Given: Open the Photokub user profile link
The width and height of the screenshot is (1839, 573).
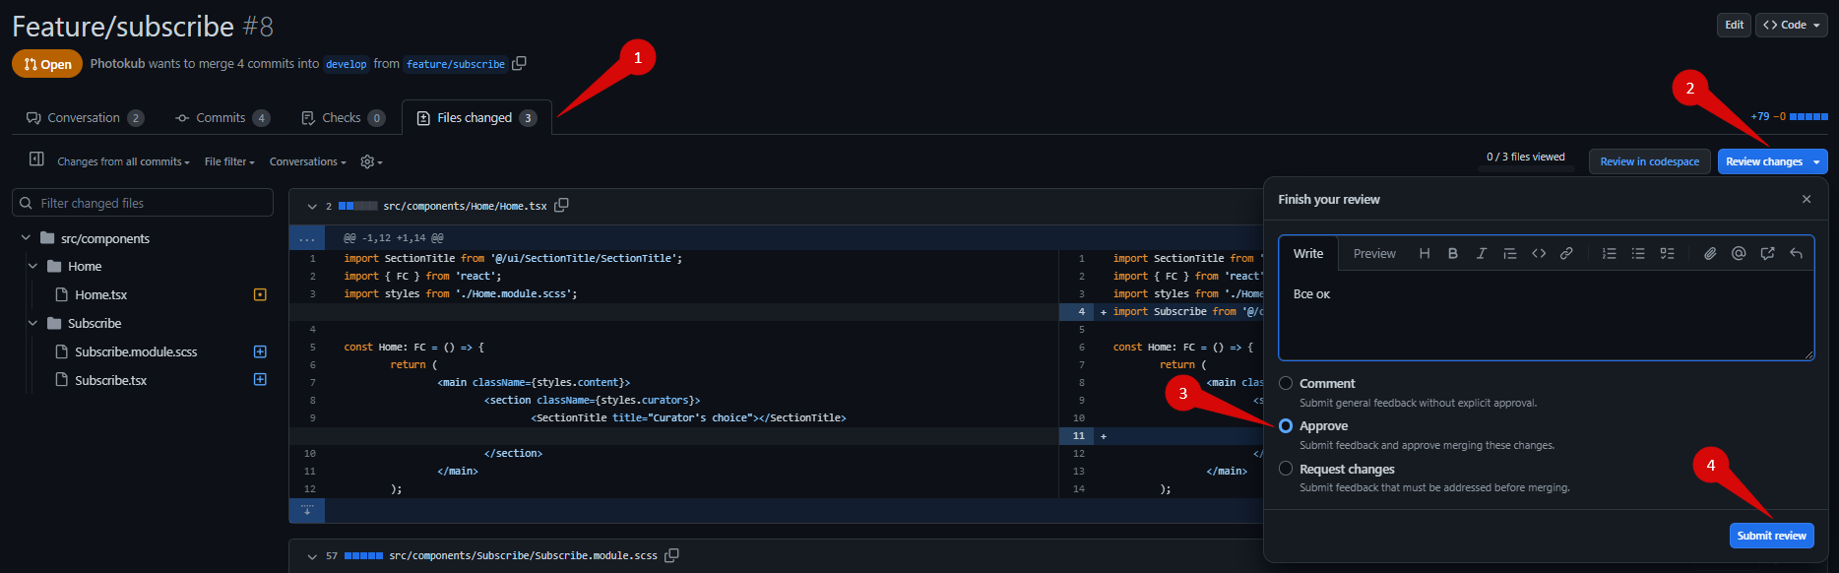Looking at the screenshot, I should pos(117,63).
